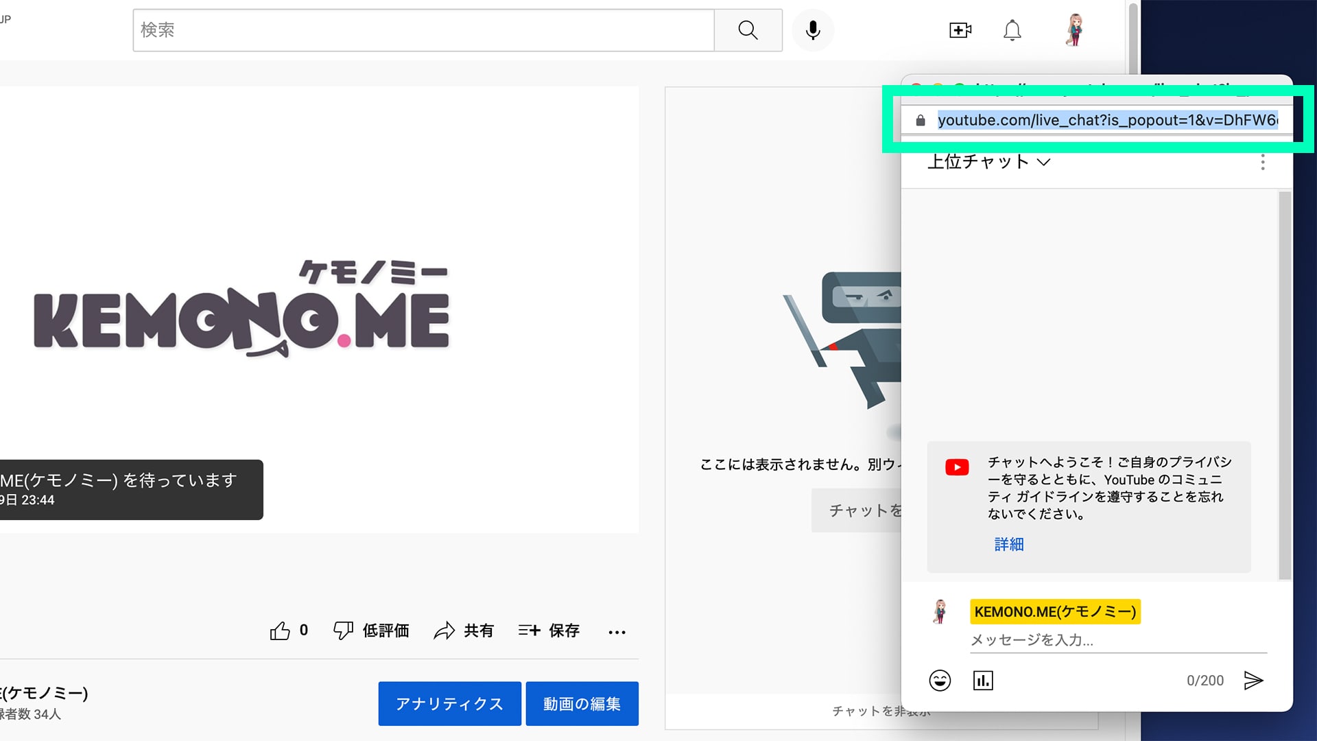
Task: Open the emoji picker in chat
Action: [x=940, y=680]
